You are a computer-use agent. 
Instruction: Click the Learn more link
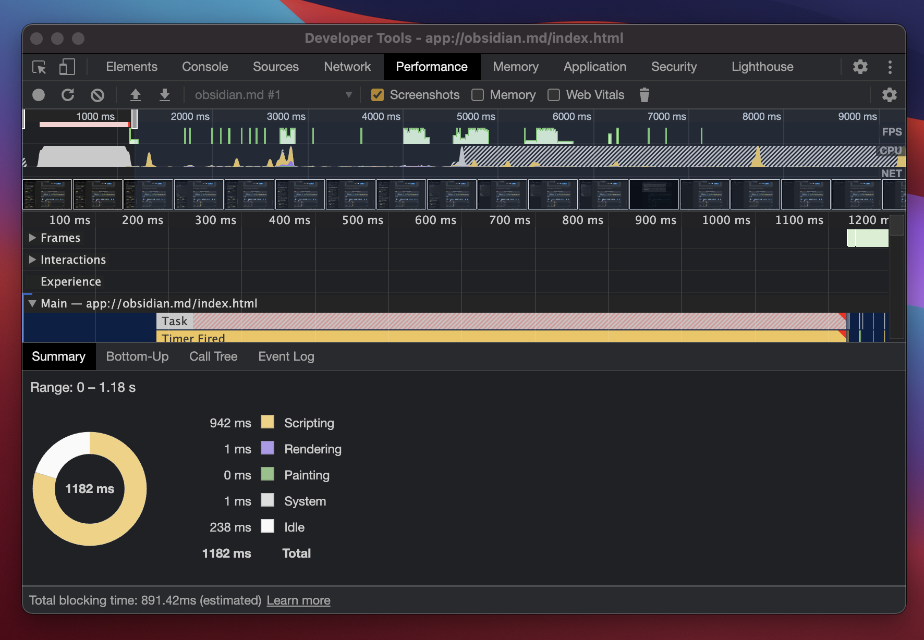[x=298, y=600]
